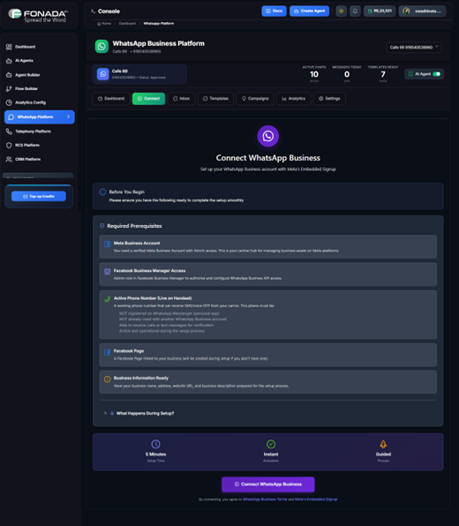The height and width of the screenshot is (526, 459).
Task: Click the Console terminal icon
Action: [93, 11]
